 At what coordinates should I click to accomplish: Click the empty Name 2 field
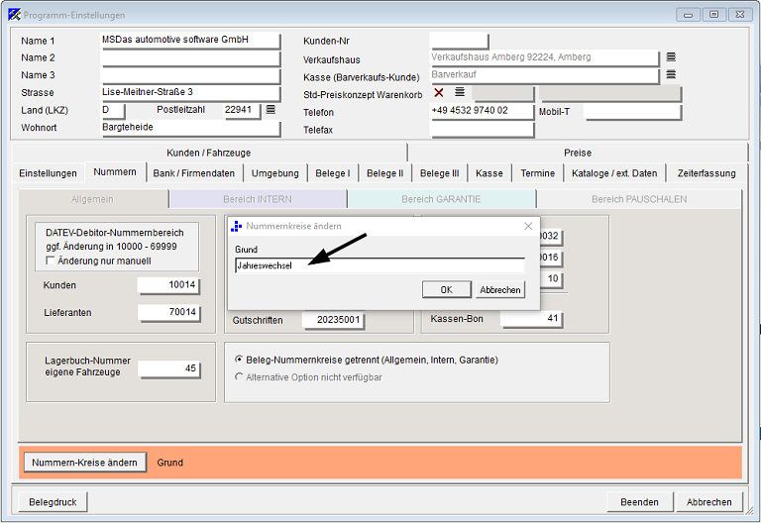[x=190, y=58]
